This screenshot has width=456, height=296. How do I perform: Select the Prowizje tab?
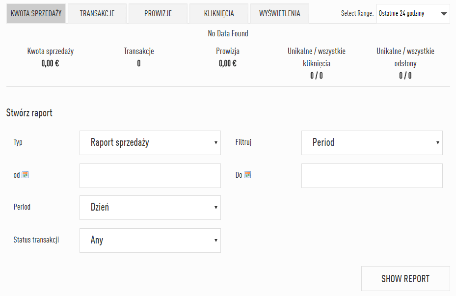[158, 14]
